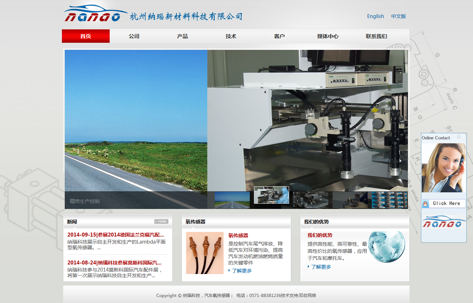Go to the 技术 navigation page
This screenshot has width=473, height=303.
coord(231,36)
